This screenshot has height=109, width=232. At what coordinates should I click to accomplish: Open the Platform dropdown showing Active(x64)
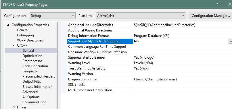140,16
